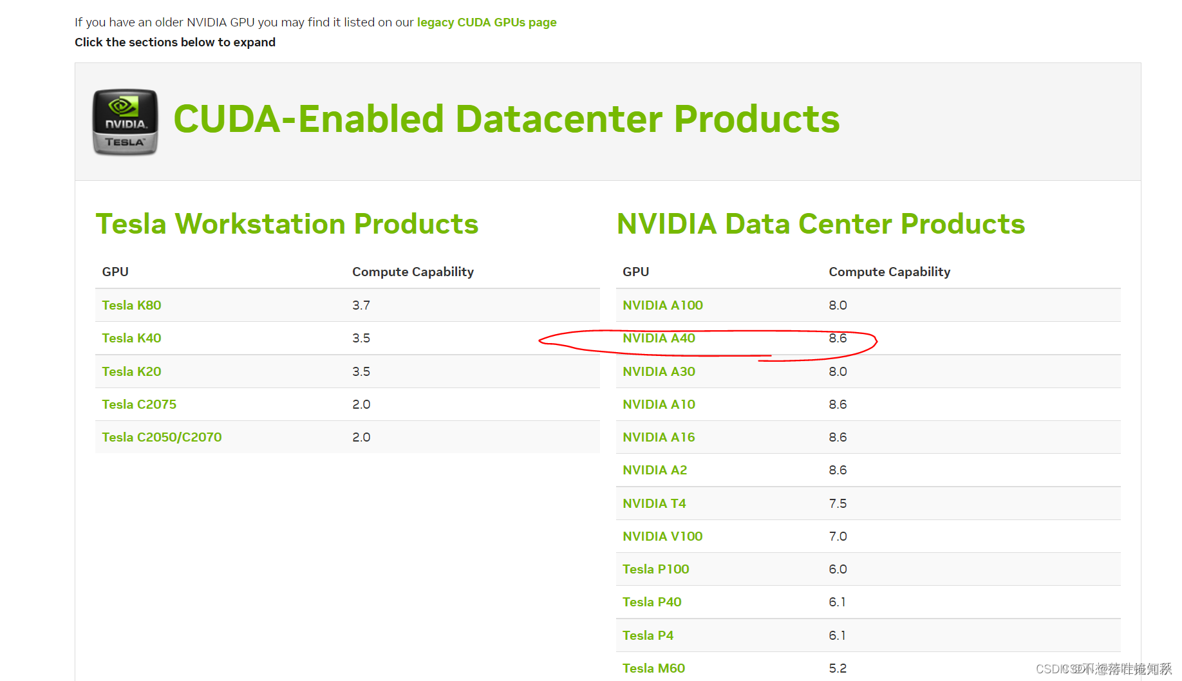This screenshot has height=681, width=1182.
Task: Open the NVIDIA T4 link
Action: [654, 503]
